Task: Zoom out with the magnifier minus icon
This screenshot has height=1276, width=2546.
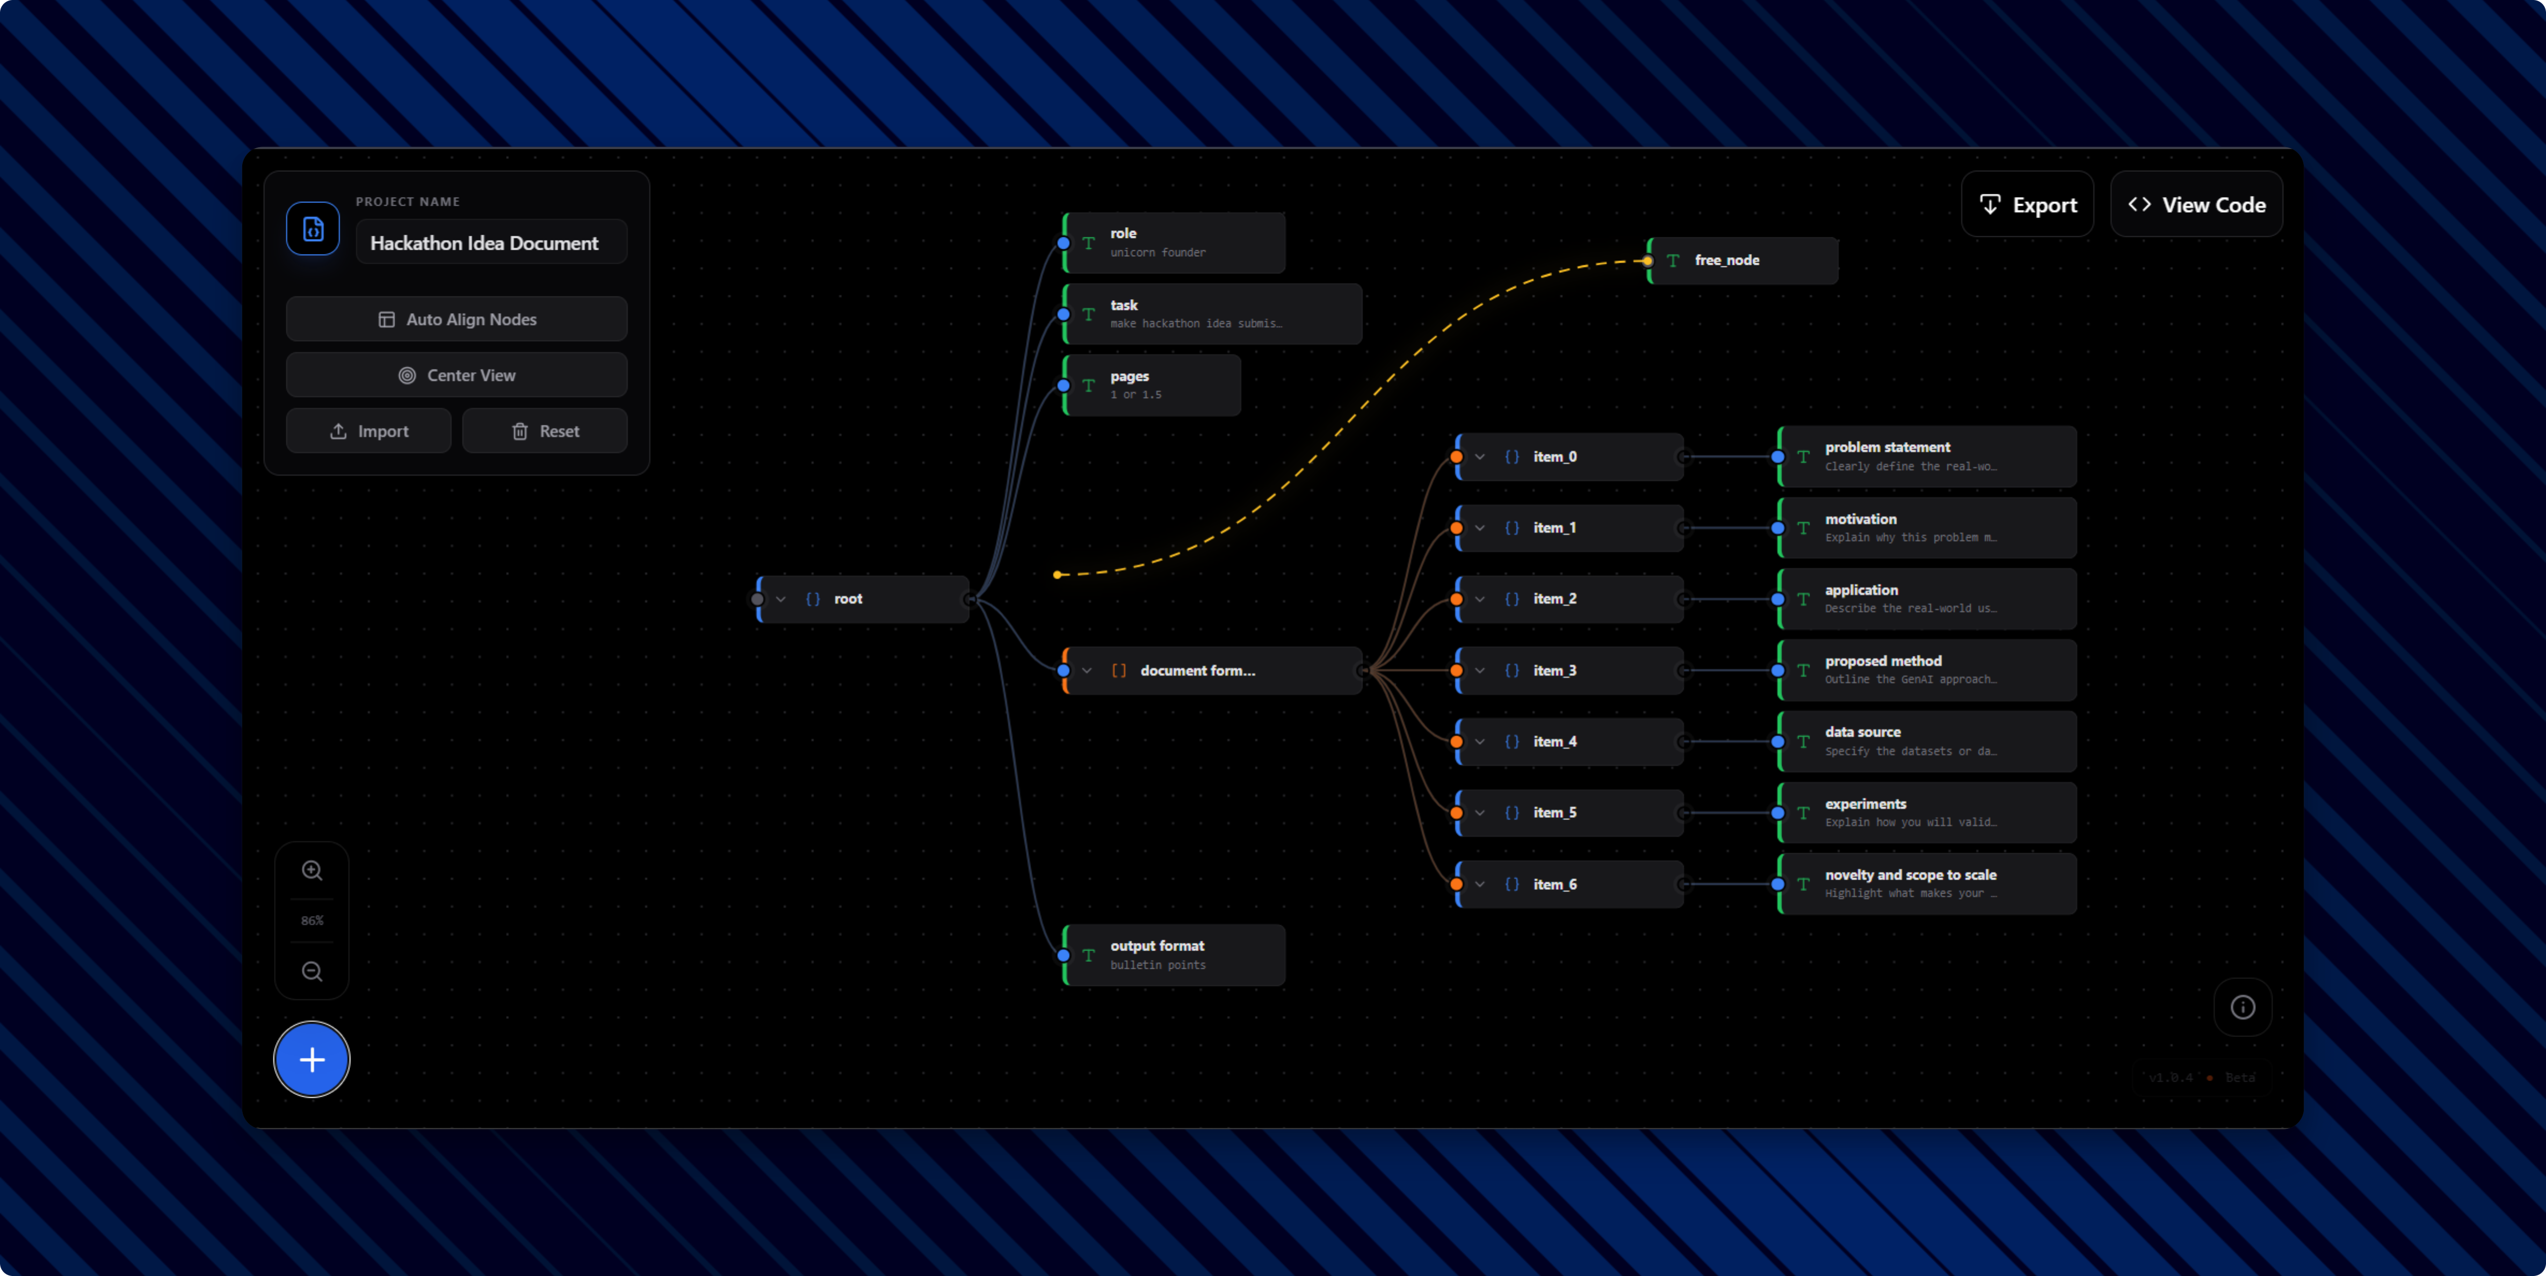Action: click(312, 972)
